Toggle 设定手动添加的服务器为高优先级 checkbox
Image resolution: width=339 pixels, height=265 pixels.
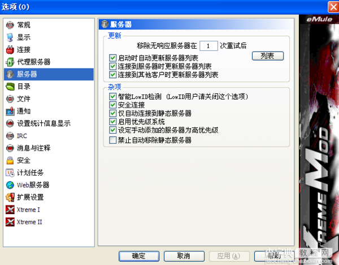[x=112, y=130]
